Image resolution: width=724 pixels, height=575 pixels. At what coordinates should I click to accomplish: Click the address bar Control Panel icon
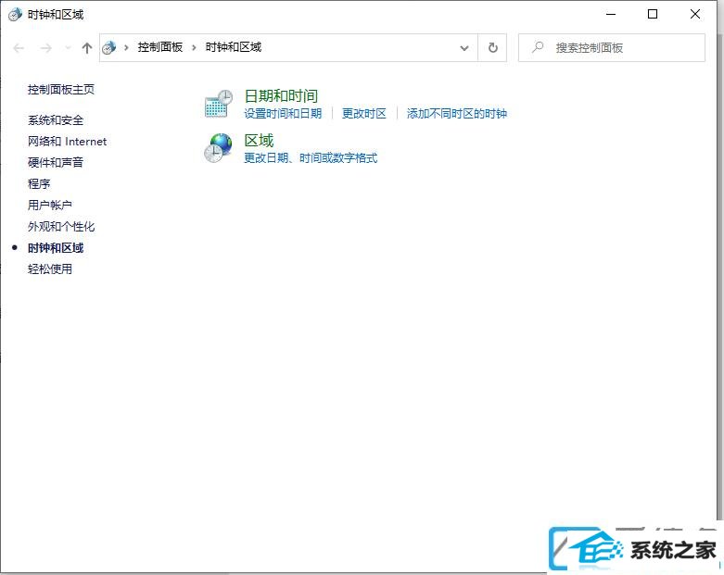[x=108, y=47]
